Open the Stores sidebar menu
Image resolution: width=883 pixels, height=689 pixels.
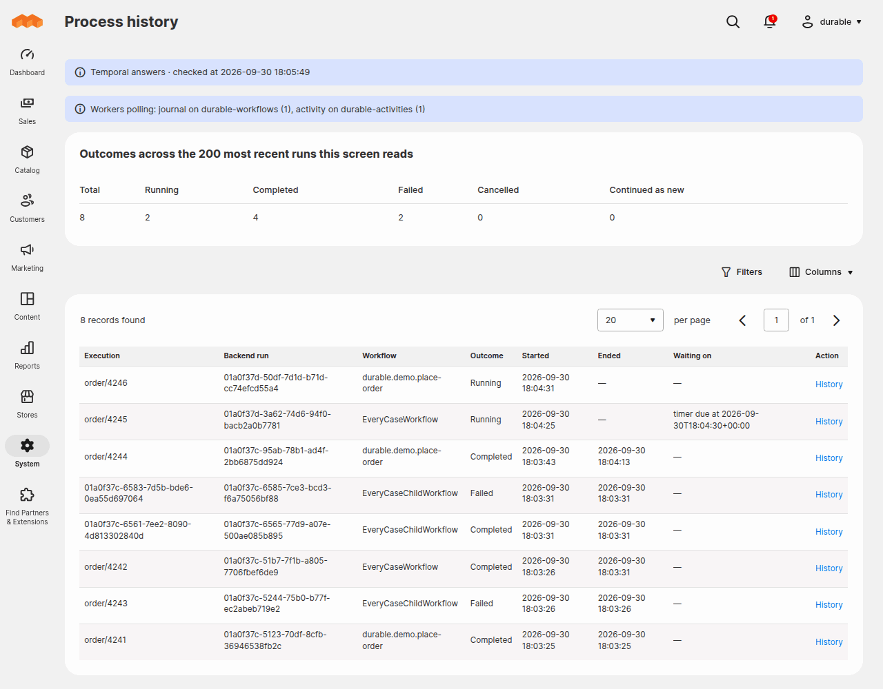(x=27, y=404)
